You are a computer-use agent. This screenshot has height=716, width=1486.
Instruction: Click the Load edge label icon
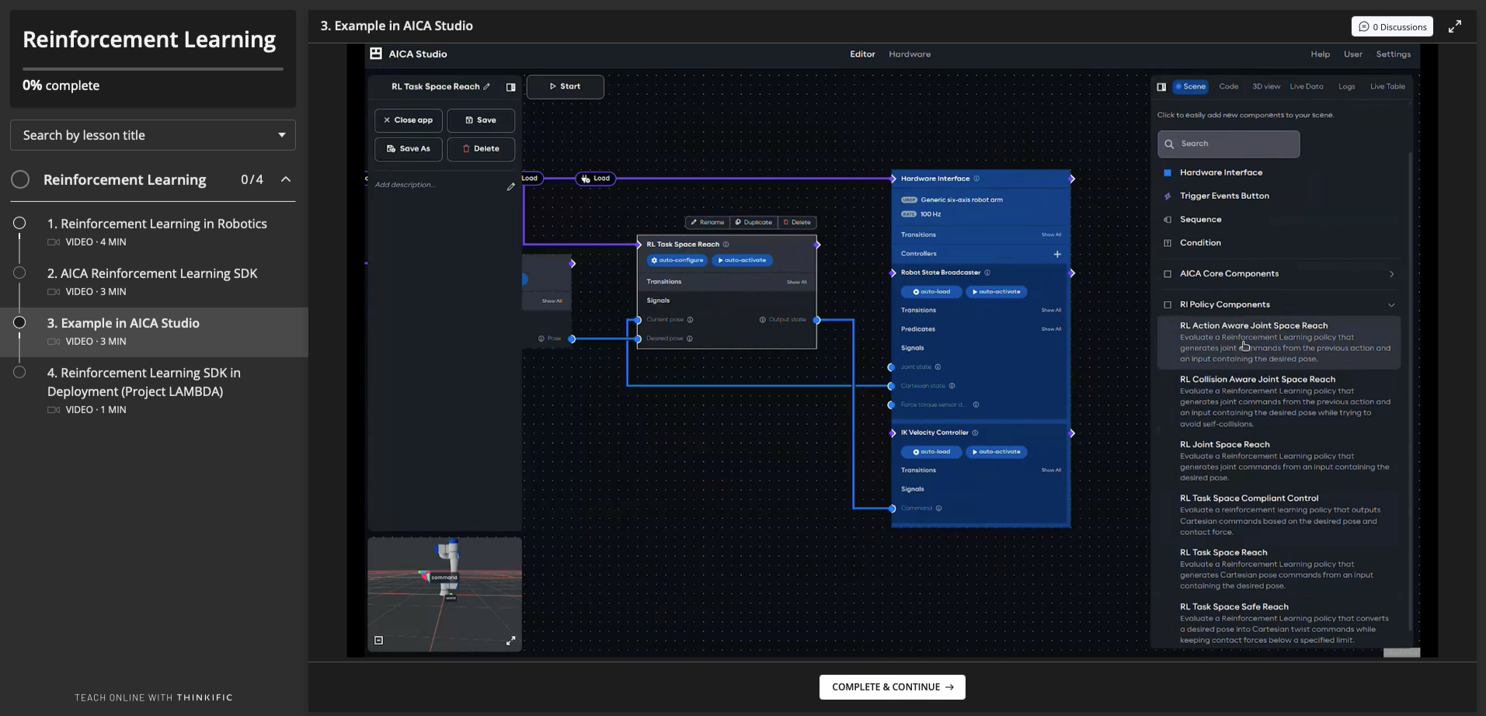(x=586, y=179)
